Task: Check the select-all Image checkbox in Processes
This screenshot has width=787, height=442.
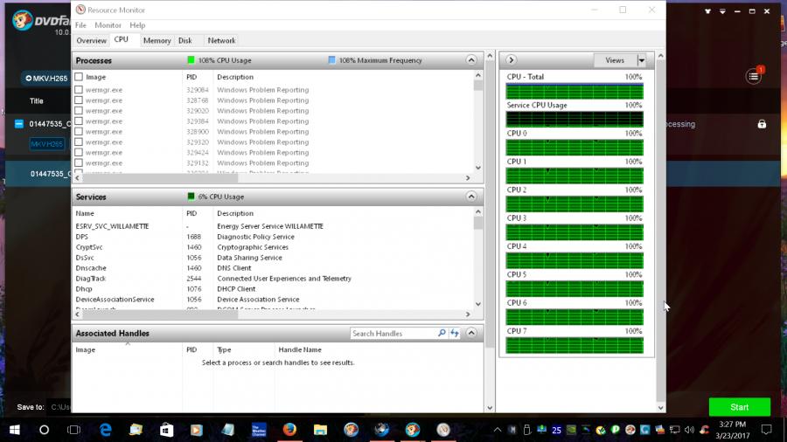Action: click(x=79, y=77)
